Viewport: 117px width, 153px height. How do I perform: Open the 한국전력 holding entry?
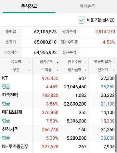click(x=58, y=100)
